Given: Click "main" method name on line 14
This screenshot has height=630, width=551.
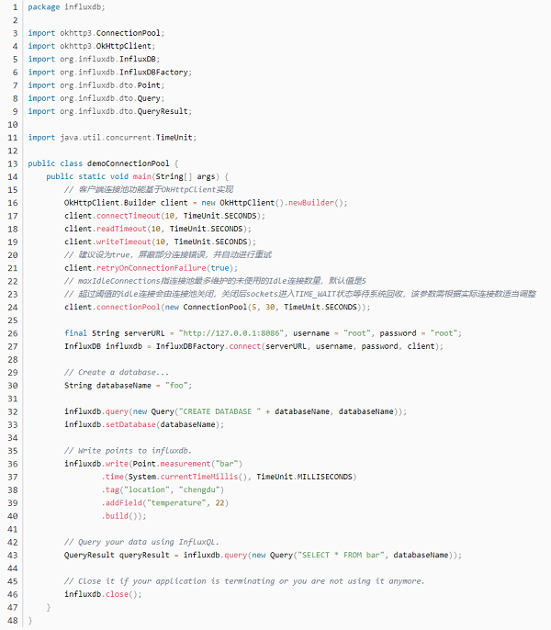Looking at the screenshot, I should coord(141,176).
